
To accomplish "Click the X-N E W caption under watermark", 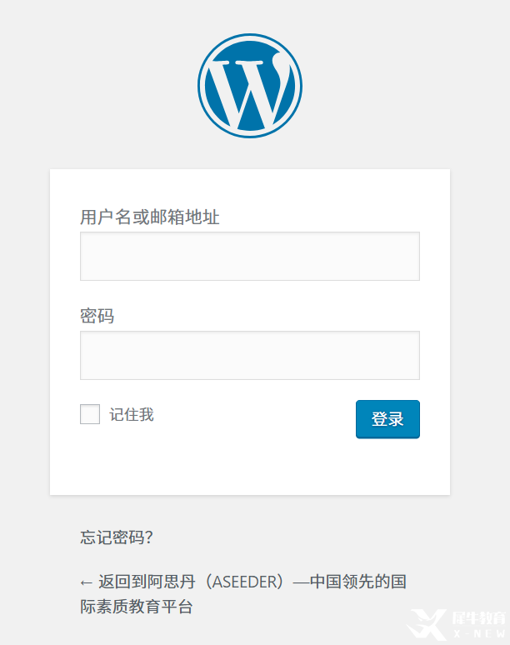I will tap(479, 633).
